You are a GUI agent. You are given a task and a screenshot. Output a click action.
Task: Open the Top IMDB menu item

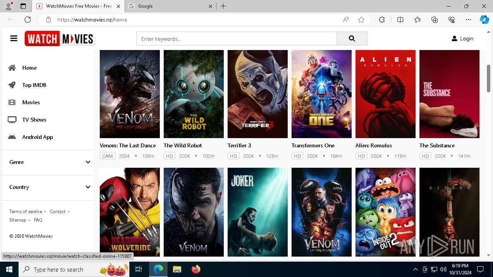point(34,85)
